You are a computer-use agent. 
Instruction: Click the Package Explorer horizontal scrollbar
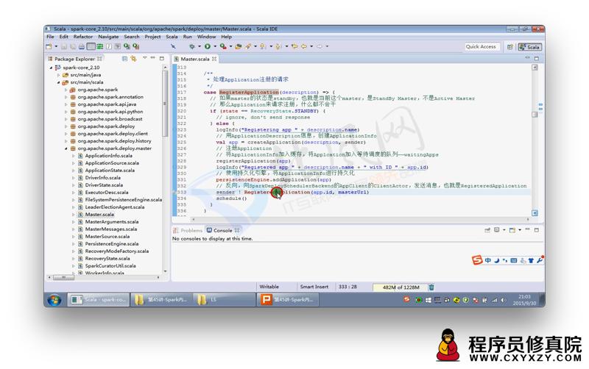click(63, 278)
